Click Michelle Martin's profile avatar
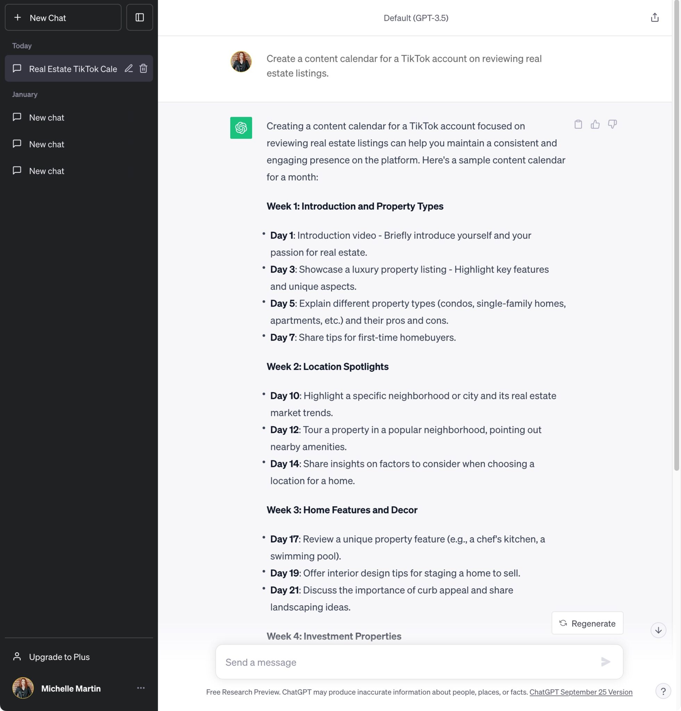This screenshot has height=711, width=681. tap(23, 688)
